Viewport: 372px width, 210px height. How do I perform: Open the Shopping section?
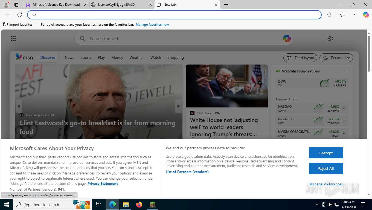coord(176,57)
